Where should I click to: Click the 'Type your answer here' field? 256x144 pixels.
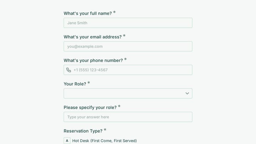[128, 117]
